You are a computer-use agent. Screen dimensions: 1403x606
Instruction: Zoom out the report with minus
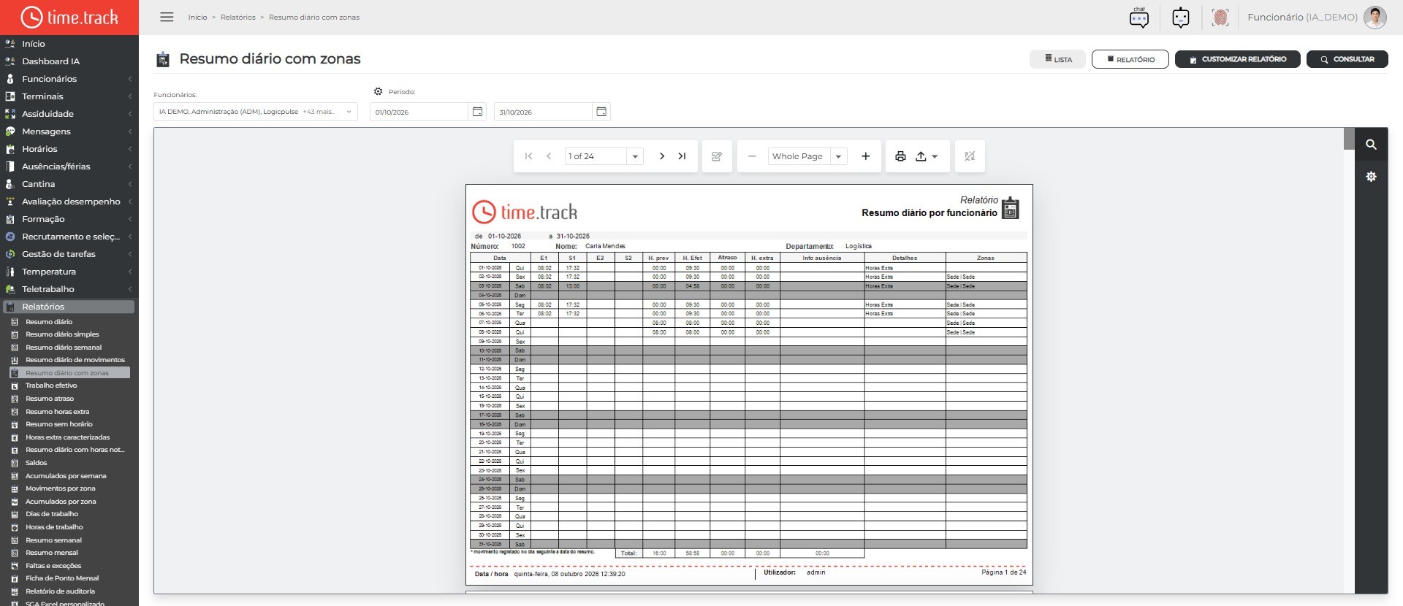click(752, 156)
